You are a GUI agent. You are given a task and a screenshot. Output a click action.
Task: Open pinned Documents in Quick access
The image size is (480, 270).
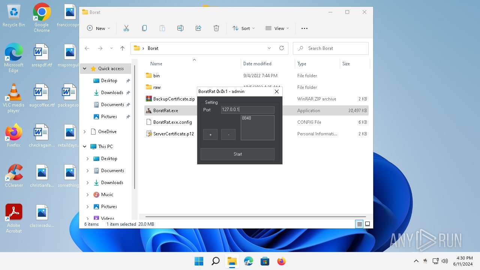(112, 105)
